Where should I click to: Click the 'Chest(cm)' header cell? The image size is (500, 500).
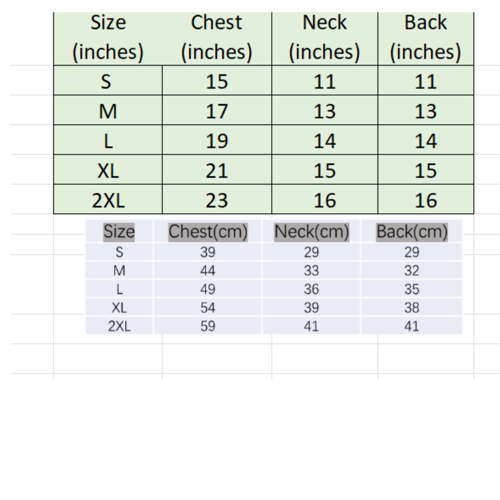(x=208, y=231)
